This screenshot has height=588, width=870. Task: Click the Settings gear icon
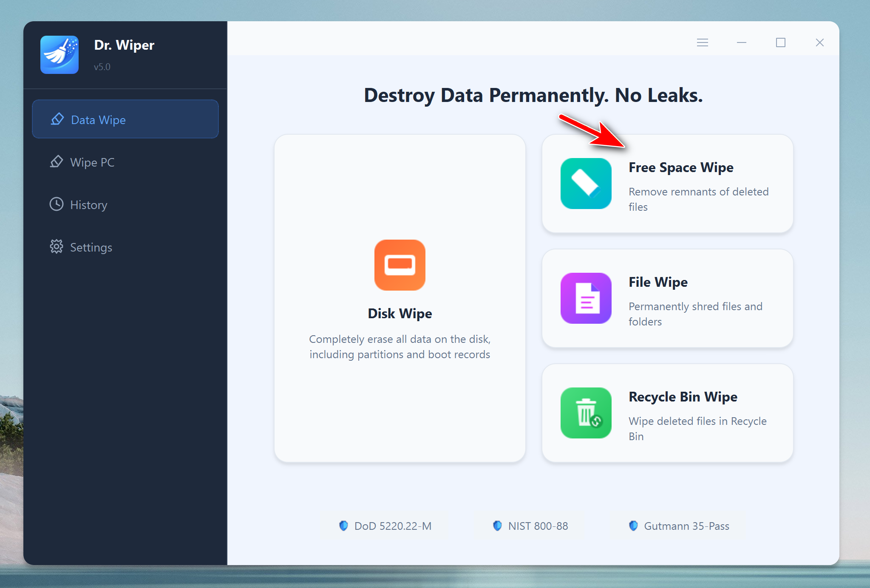(x=57, y=247)
